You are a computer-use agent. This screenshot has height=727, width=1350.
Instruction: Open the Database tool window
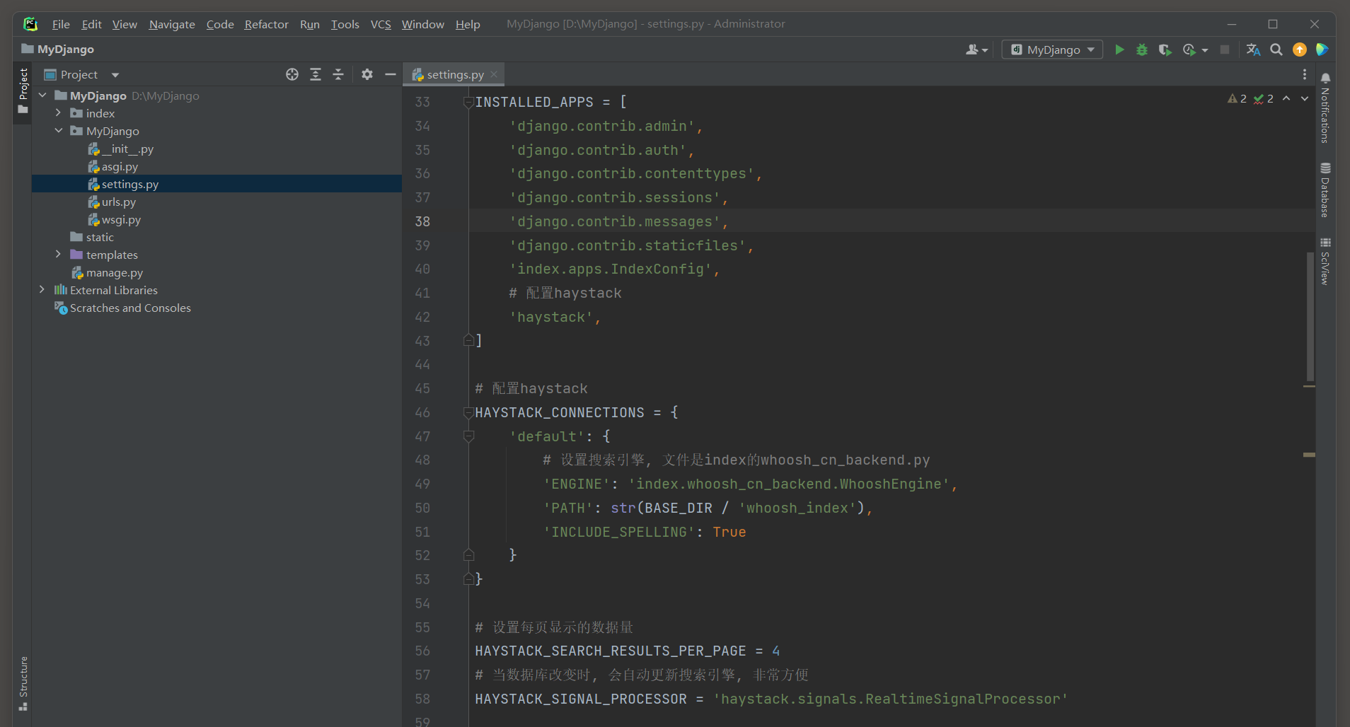[1325, 190]
